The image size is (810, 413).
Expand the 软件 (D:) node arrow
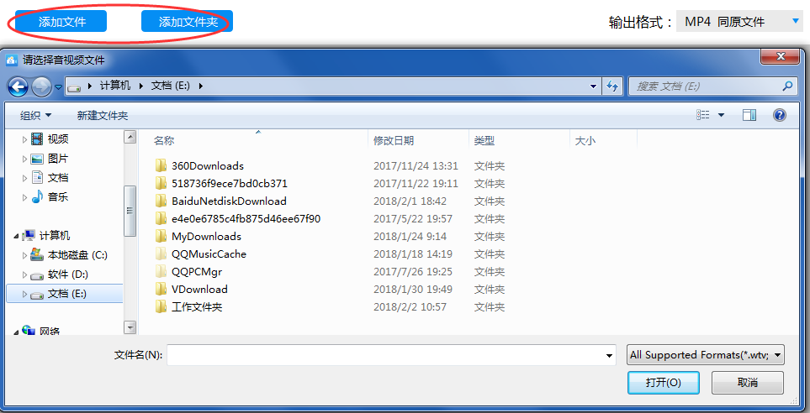point(24,274)
